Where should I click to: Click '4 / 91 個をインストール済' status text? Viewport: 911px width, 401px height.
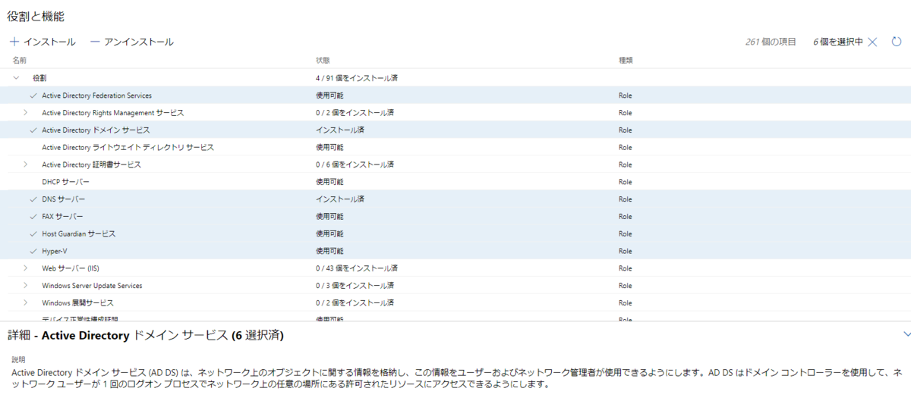click(357, 78)
